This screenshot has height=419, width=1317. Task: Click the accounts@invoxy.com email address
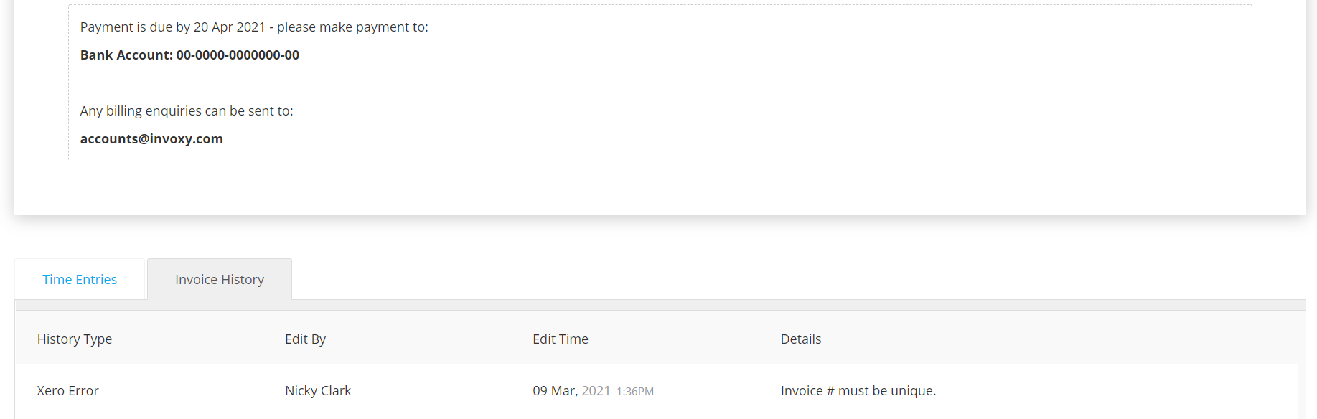pyautogui.click(x=151, y=139)
